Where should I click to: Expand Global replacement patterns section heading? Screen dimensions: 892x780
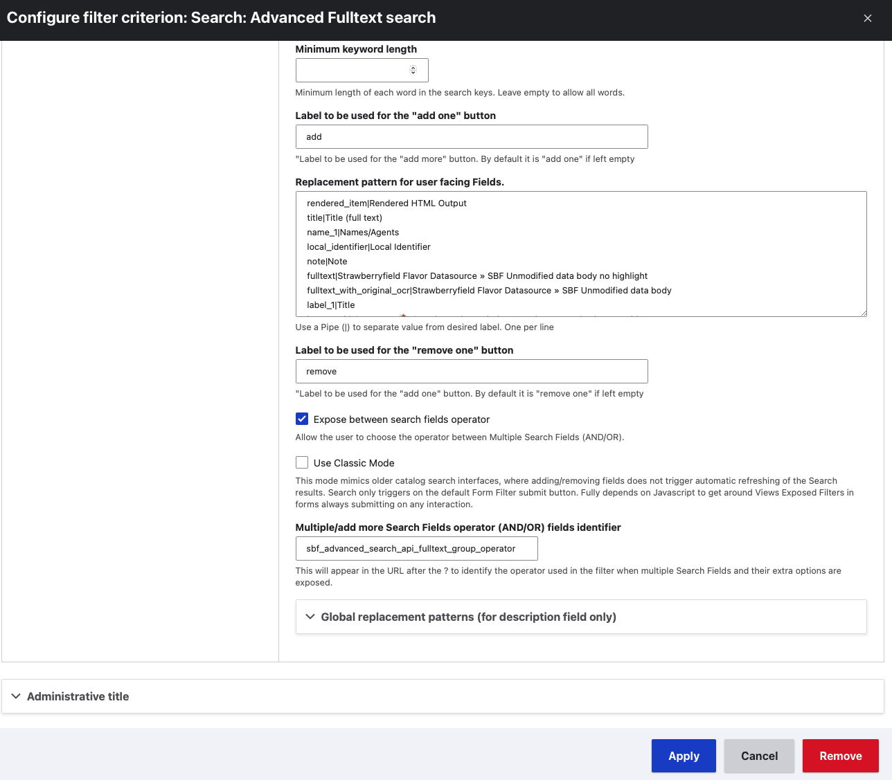468,617
